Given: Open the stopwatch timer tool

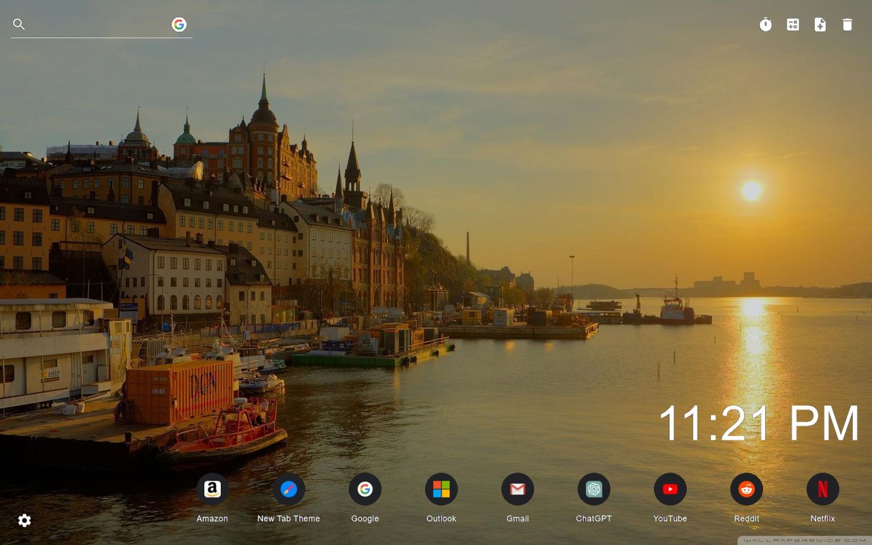Looking at the screenshot, I should tap(766, 25).
